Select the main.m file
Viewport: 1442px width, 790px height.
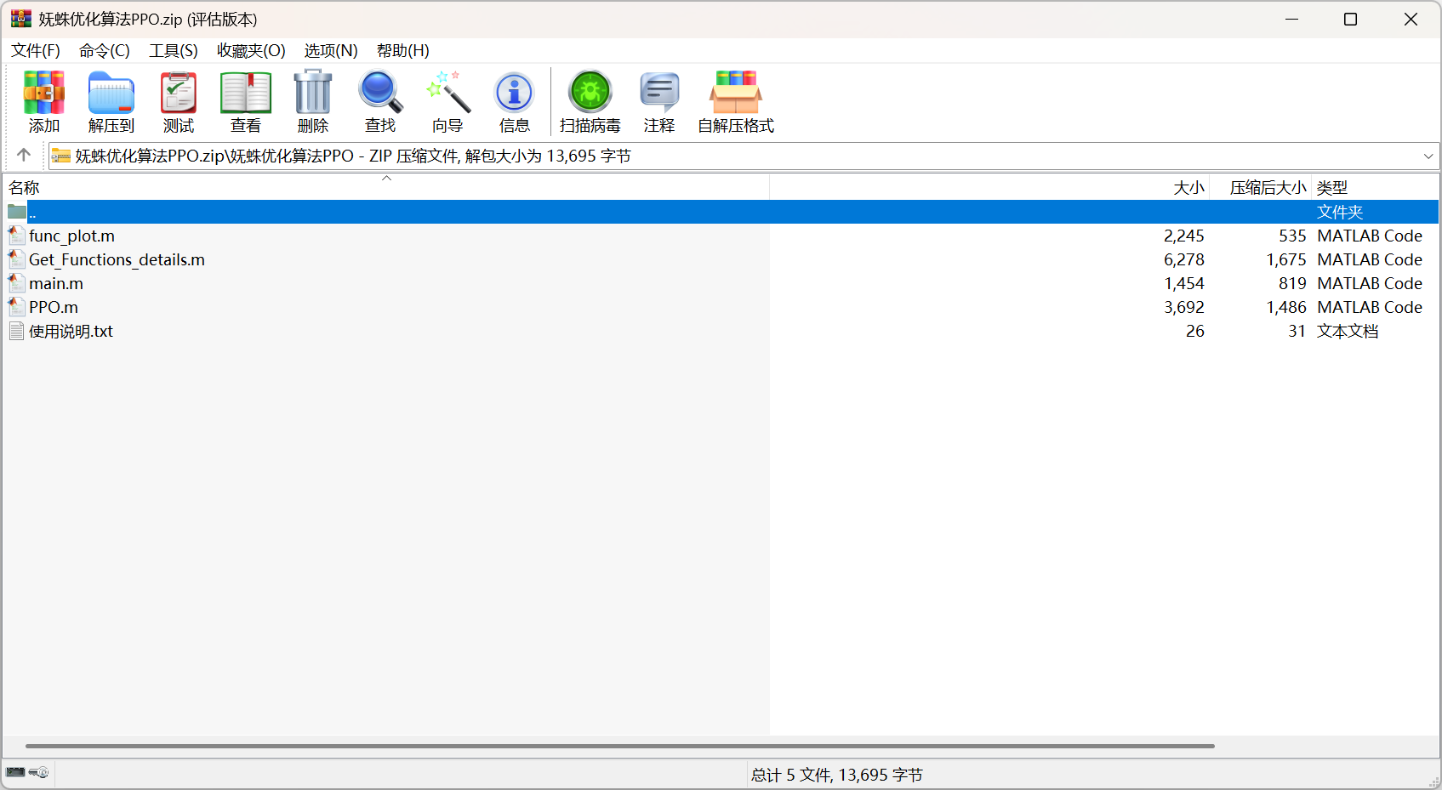click(x=56, y=284)
